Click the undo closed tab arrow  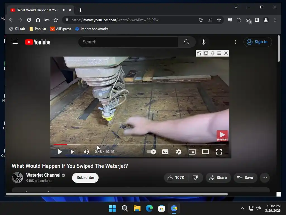(x=47, y=20)
